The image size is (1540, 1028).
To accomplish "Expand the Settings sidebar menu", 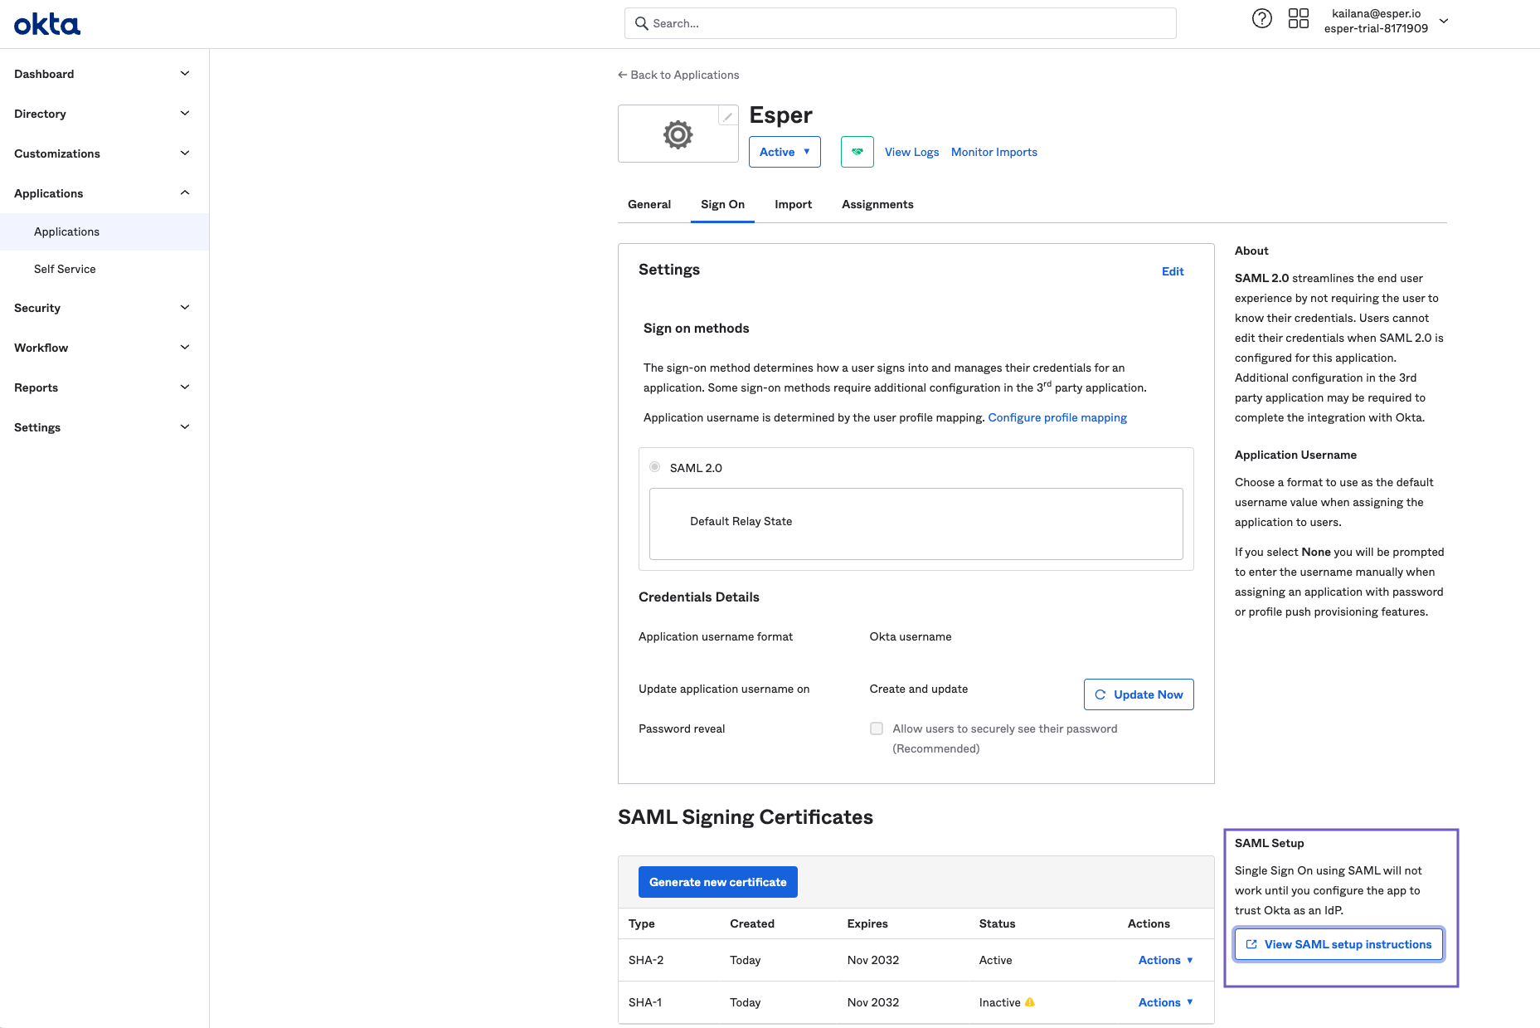I will [104, 427].
